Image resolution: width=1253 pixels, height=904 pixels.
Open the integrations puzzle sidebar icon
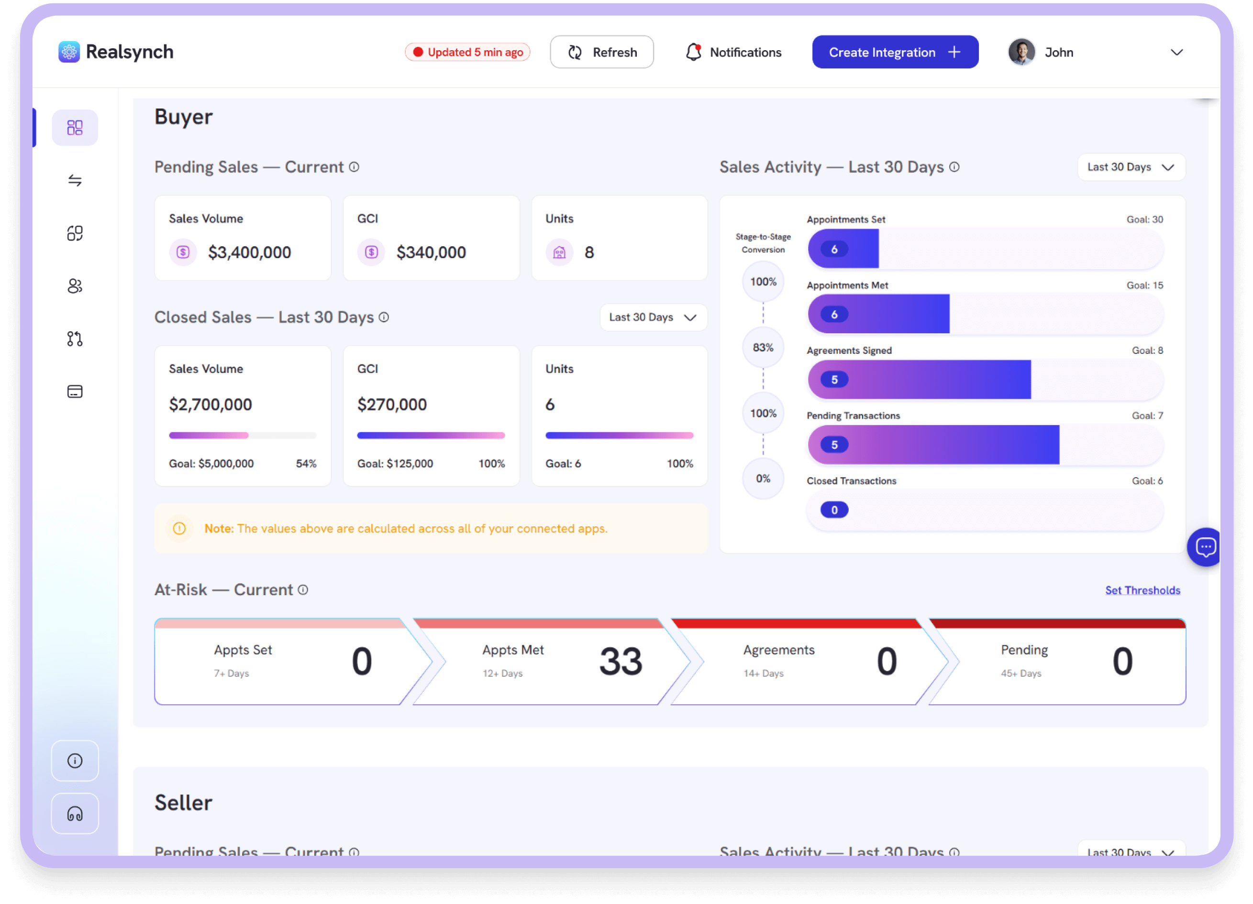pyautogui.click(x=75, y=233)
